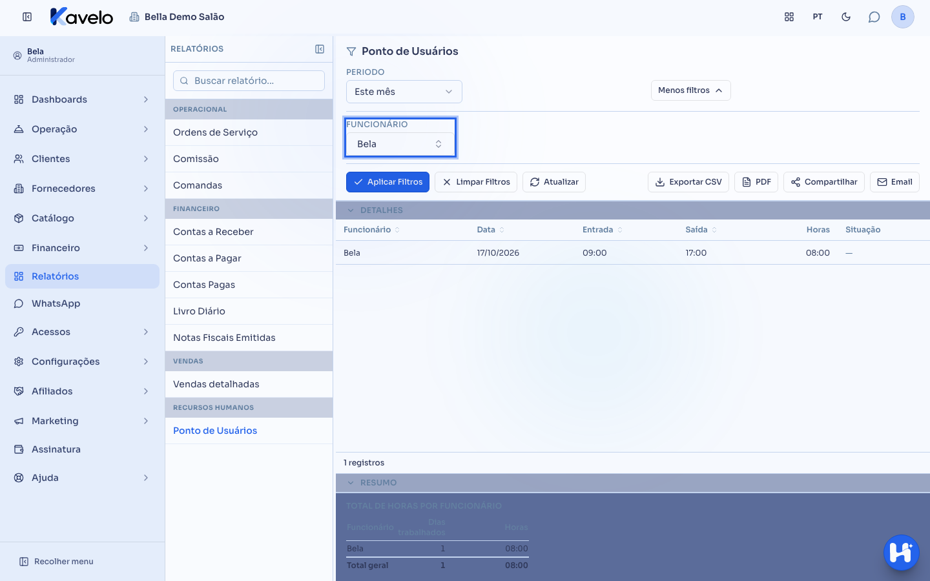
Task: Export report as PDF
Action: pos(756,182)
